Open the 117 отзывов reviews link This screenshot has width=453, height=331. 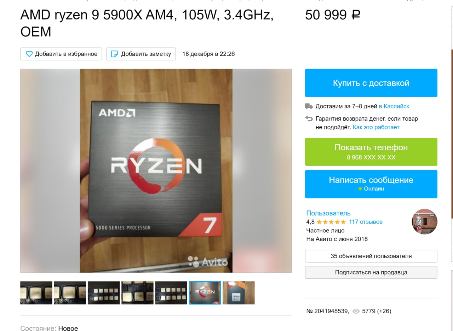[x=366, y=222]
